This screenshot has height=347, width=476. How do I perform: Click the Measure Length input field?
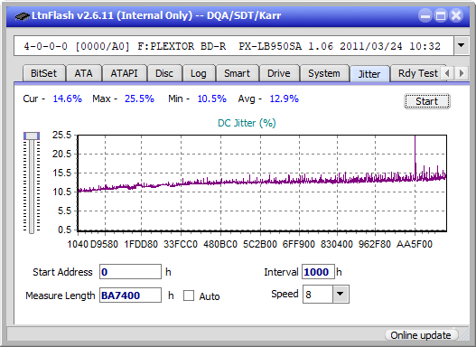[x=130, y=295]
